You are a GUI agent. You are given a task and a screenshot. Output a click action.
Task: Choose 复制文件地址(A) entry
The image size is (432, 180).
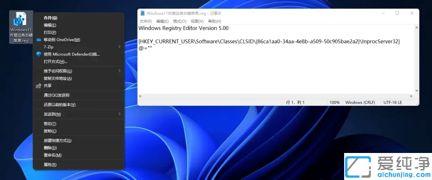pos(79,78)
